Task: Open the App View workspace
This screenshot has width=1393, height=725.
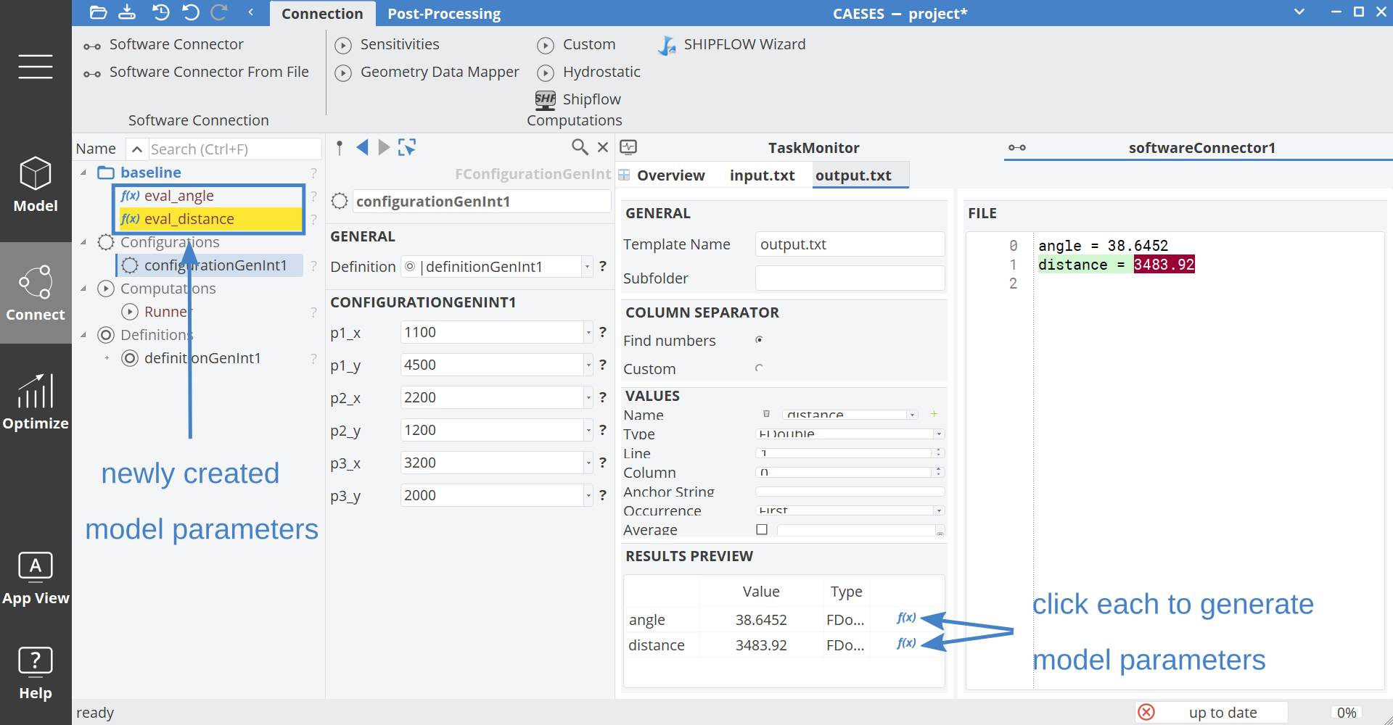Action: [36, 578]
